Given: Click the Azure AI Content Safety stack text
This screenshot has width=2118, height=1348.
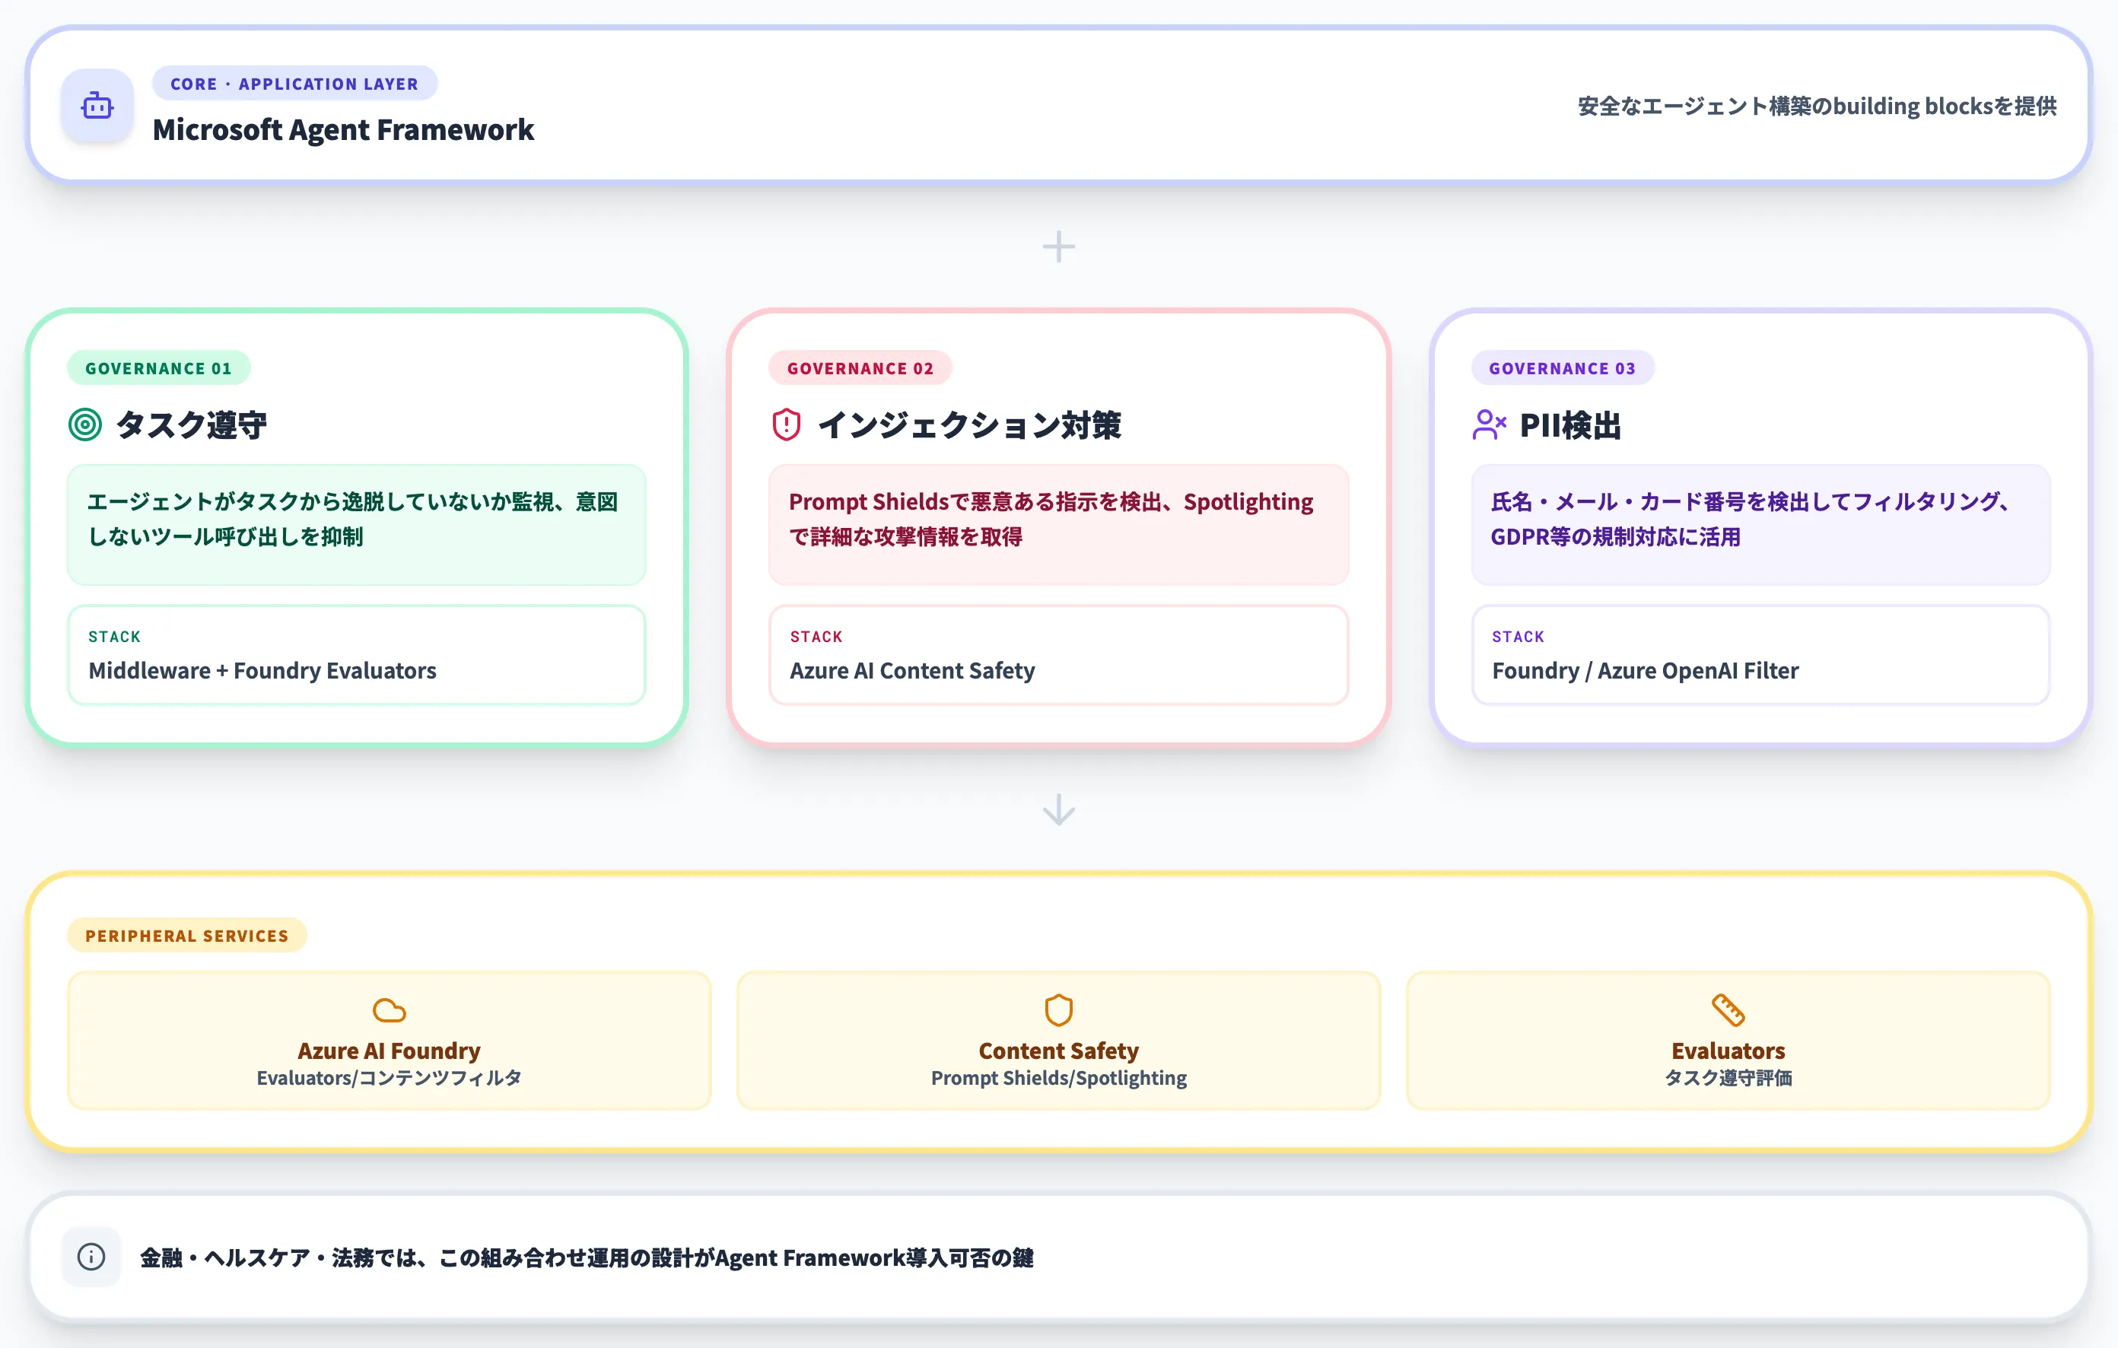Looking at the screenshot, I should click(x=912, y=670).
